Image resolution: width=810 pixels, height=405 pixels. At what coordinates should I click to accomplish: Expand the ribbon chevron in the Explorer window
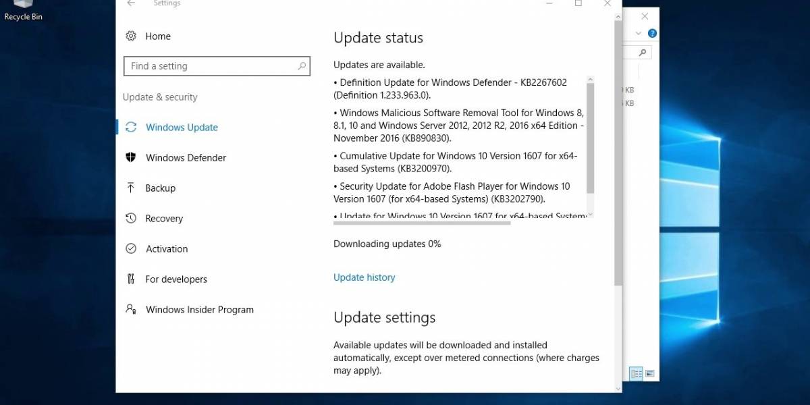tap(639, 33)
